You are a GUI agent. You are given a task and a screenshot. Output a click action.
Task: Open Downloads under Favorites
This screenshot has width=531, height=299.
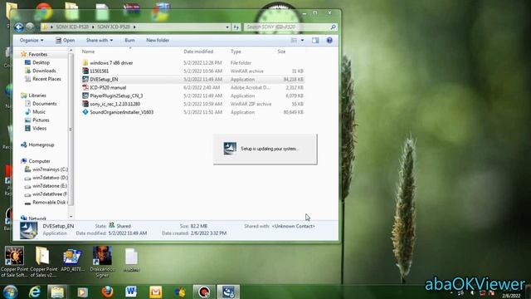[44, 71]
